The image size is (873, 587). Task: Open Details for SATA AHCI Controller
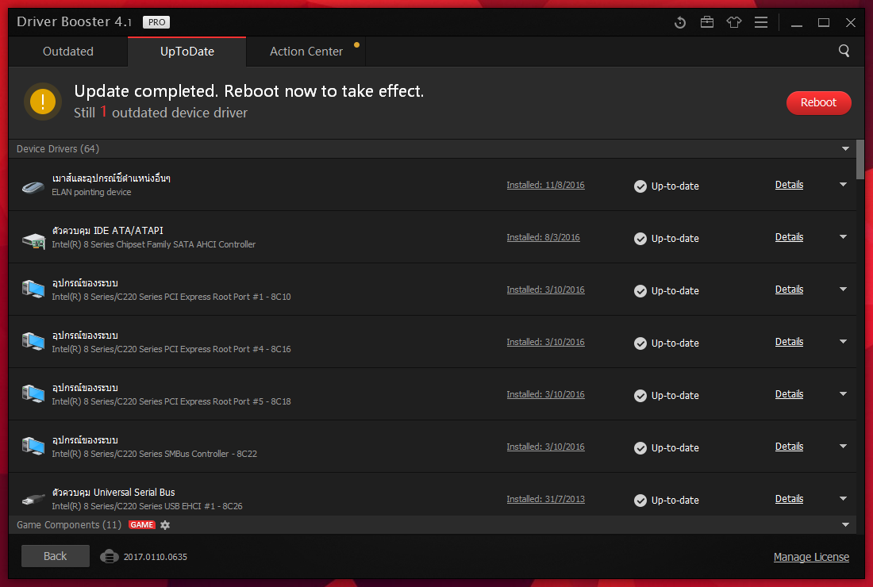789,237
